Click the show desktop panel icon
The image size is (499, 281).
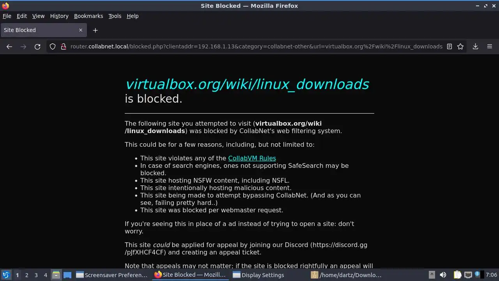click(67, 275)
